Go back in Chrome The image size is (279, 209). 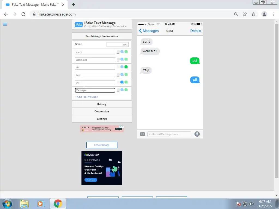(6, 14)
